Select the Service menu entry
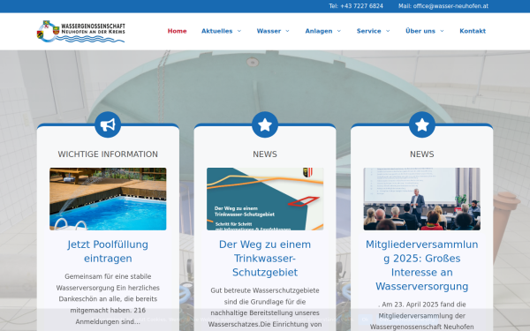The height and width of the screenshot is (331, 530). pos(368,31)
